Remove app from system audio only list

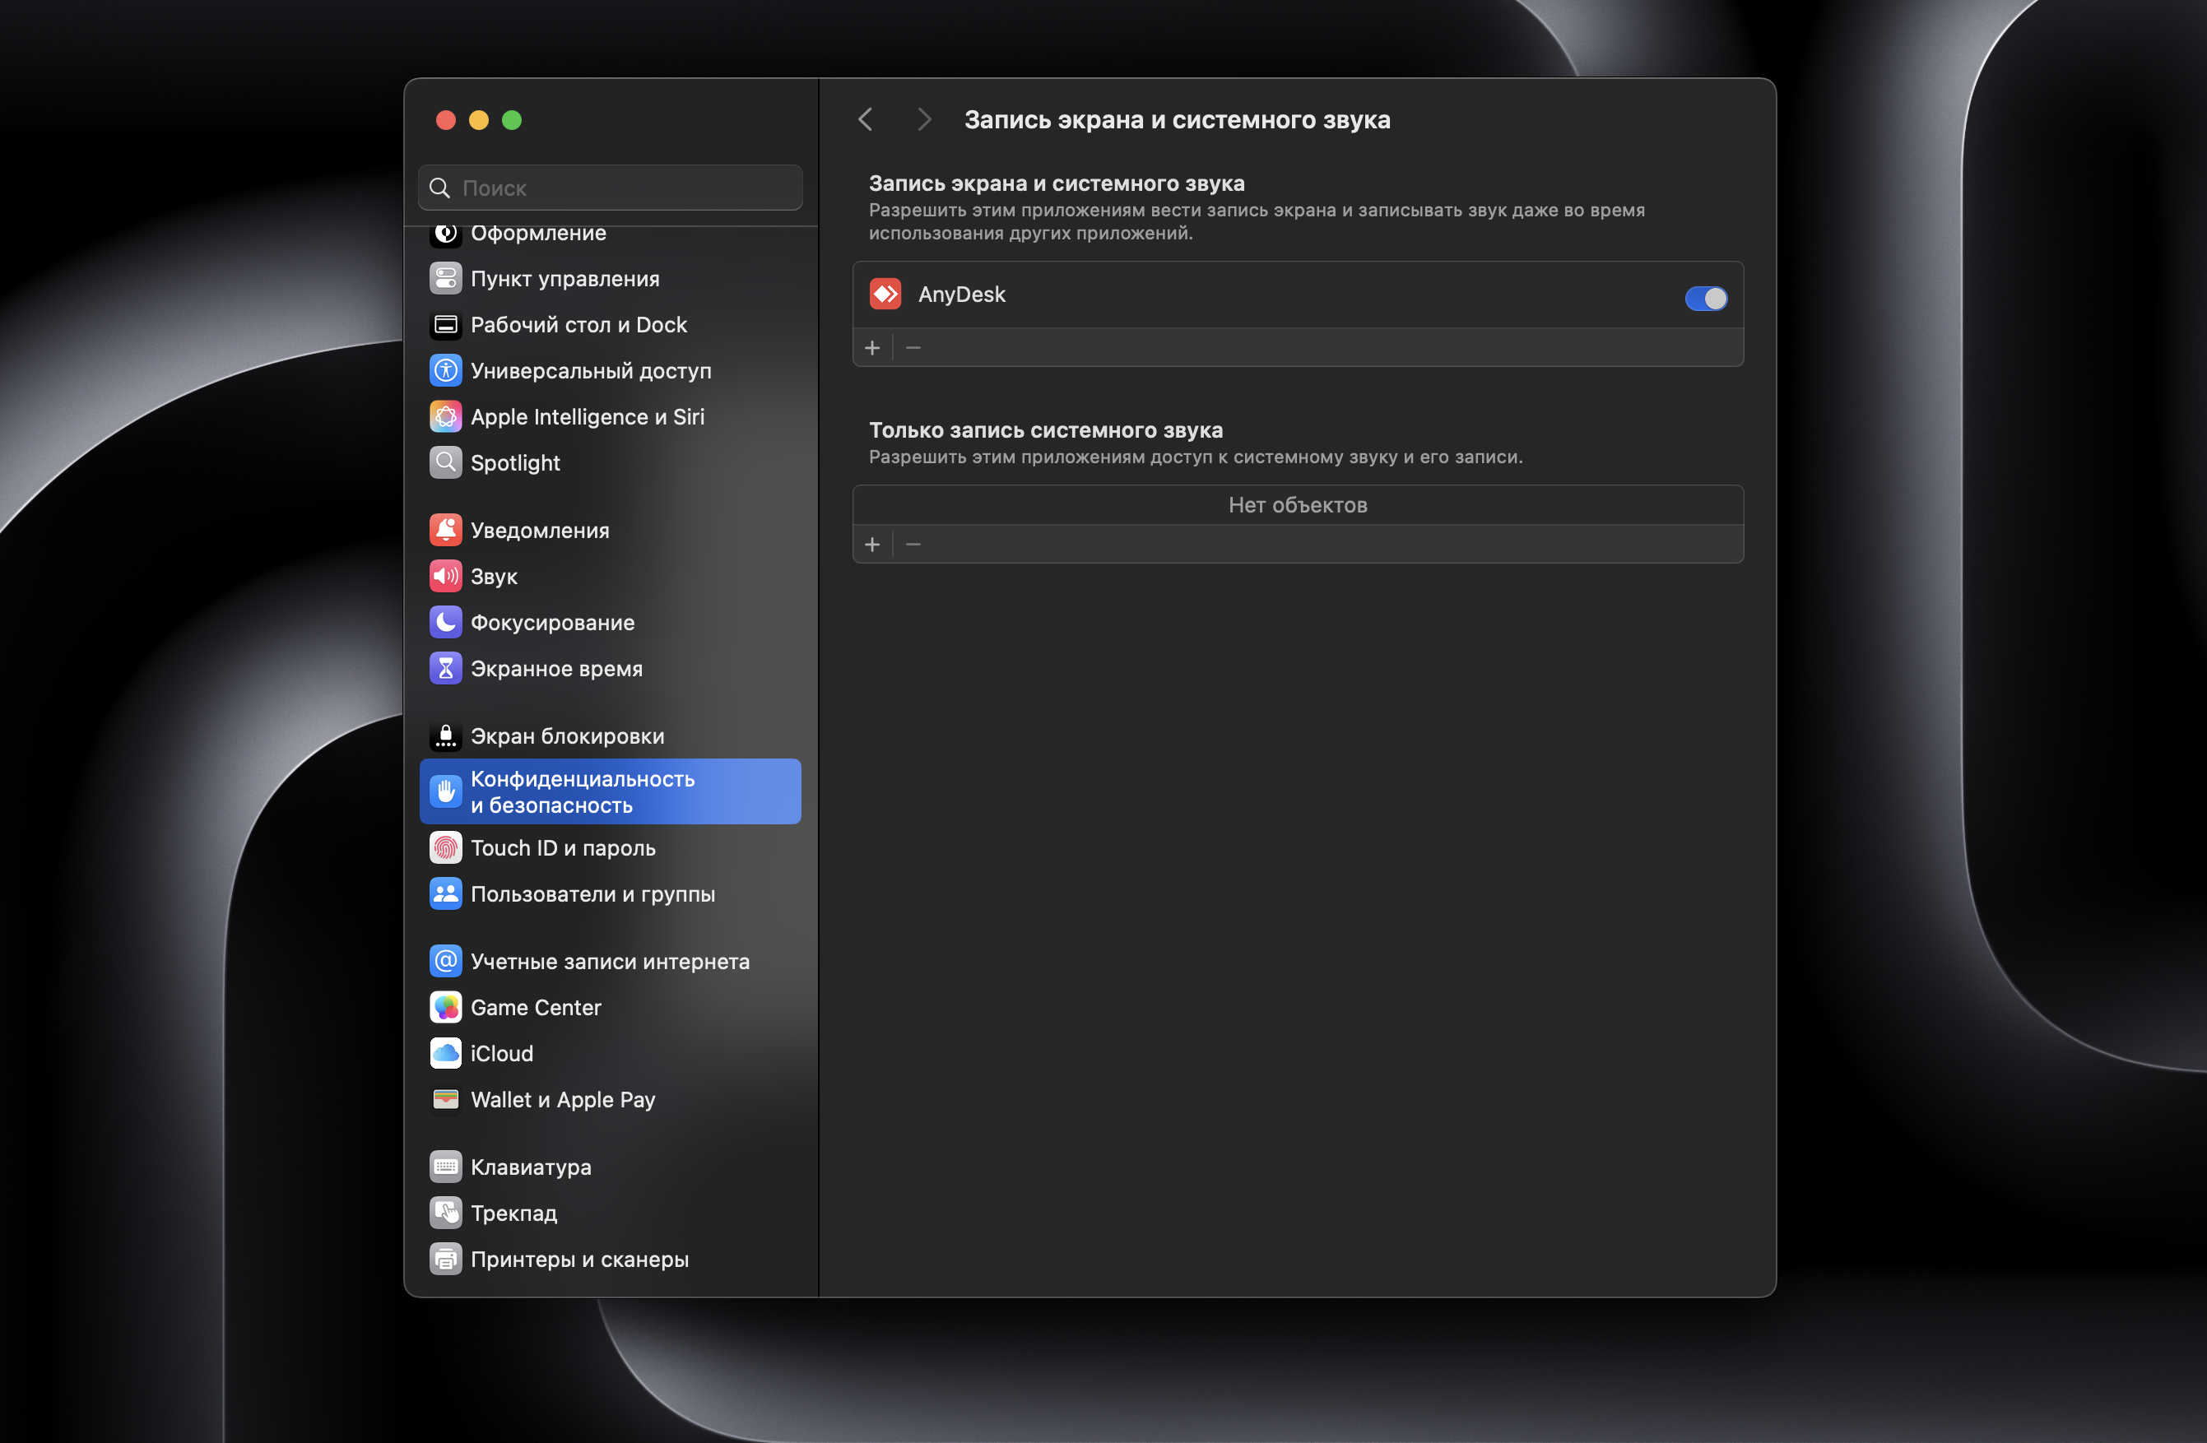point(913,545)
